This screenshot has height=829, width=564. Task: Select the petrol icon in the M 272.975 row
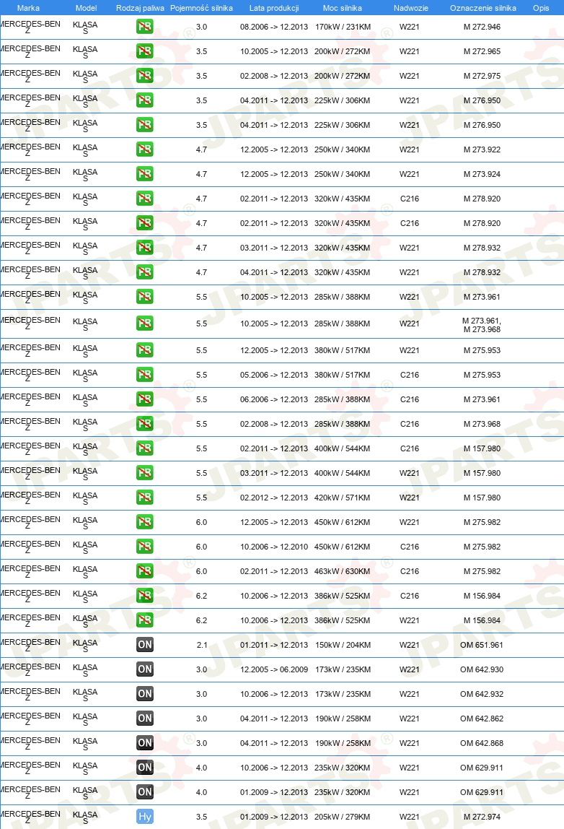pos(145,76)
